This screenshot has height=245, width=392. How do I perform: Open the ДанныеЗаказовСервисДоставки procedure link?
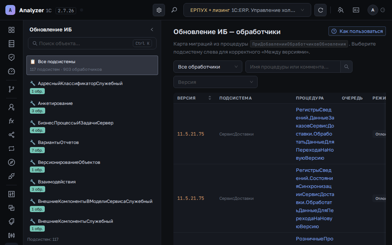click(x=315, y=134)
